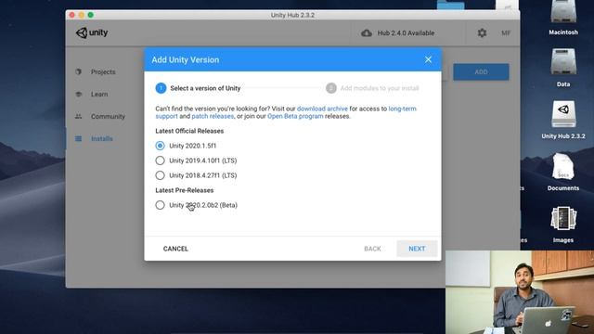This screenshot has width=594, height=334.
Task: Click 'Latest Official Releases' heading
Action: point(189,131)
